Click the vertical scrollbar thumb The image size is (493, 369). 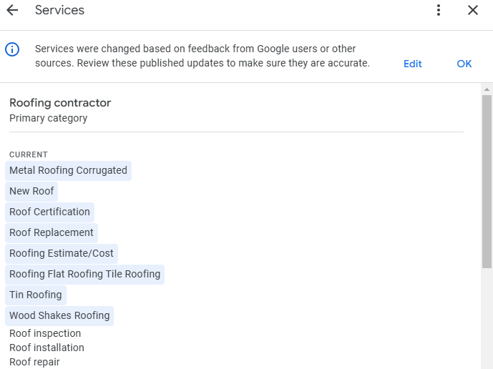click(x=487, y=179)
